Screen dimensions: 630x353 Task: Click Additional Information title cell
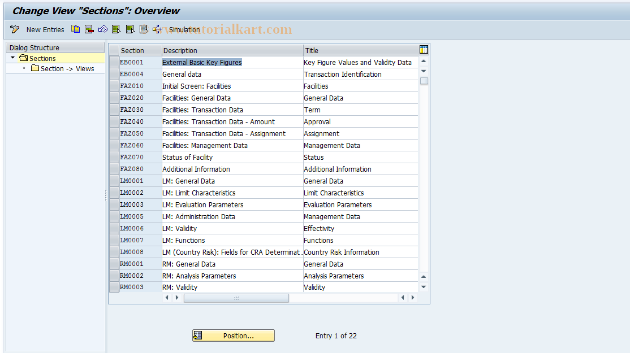pos(360,169)
